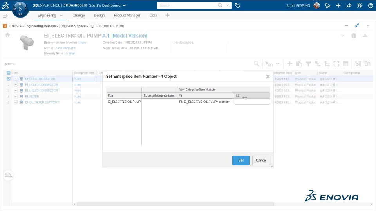Click the In Work maturity state link
The height and width of the screenshot is (211, 376).
[x=70, y=54]
